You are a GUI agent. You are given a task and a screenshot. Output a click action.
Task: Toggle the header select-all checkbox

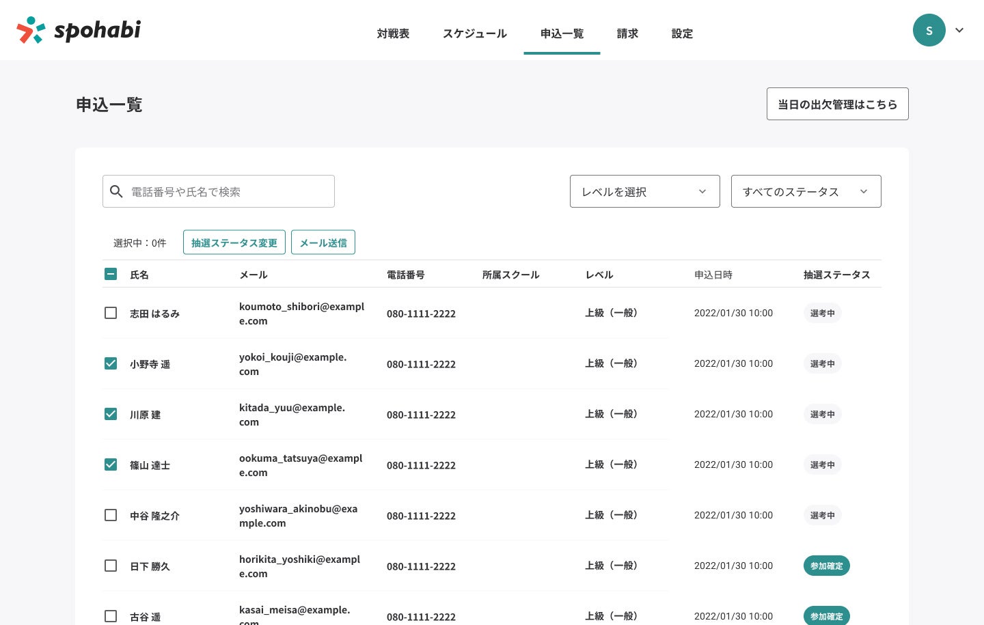pyautogui.click(x=111, y=274)
